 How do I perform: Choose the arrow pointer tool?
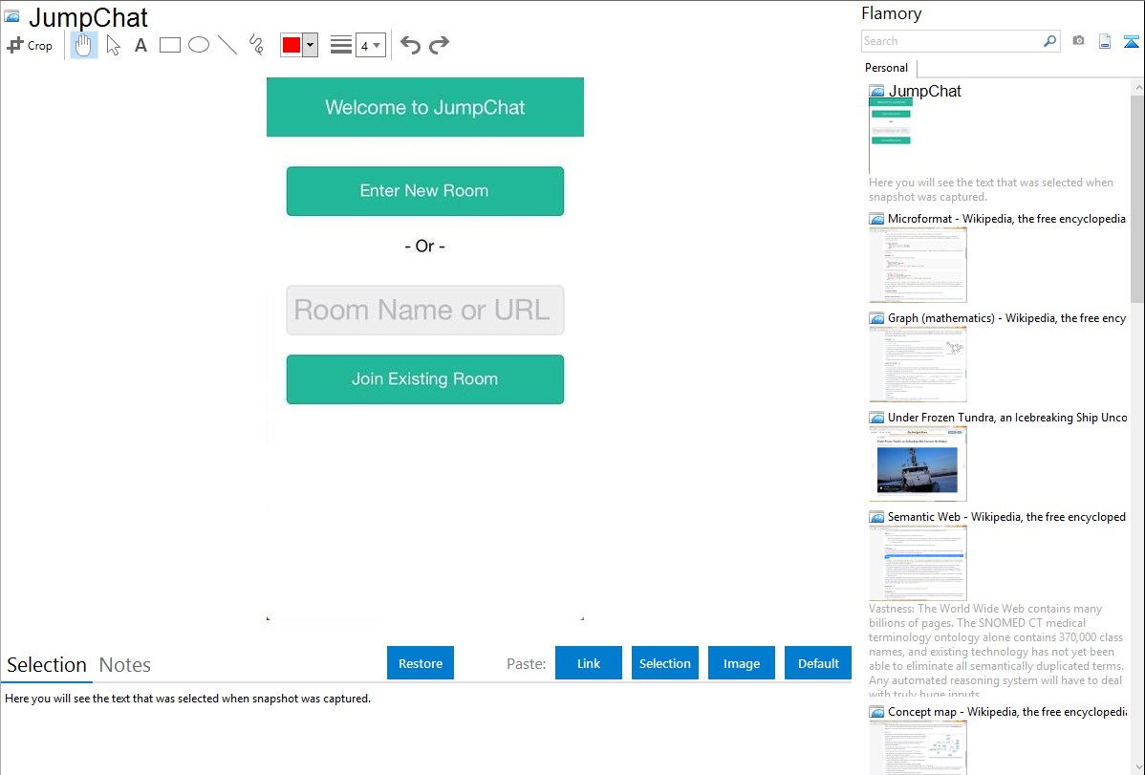pos(113,45)
